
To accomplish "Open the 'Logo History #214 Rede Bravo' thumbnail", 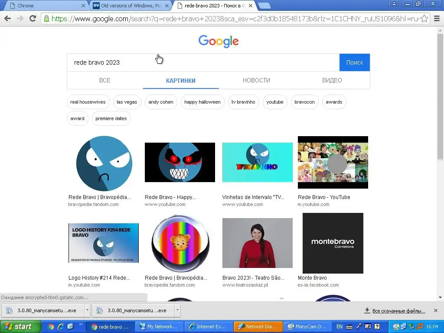I will tap(104, 243).
